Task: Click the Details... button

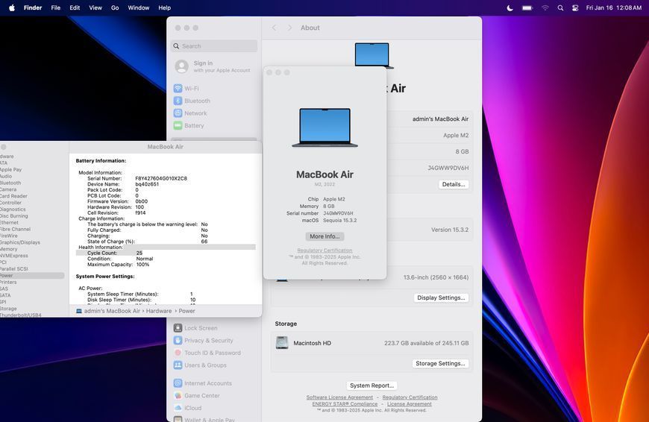Action: click(454, 184)
